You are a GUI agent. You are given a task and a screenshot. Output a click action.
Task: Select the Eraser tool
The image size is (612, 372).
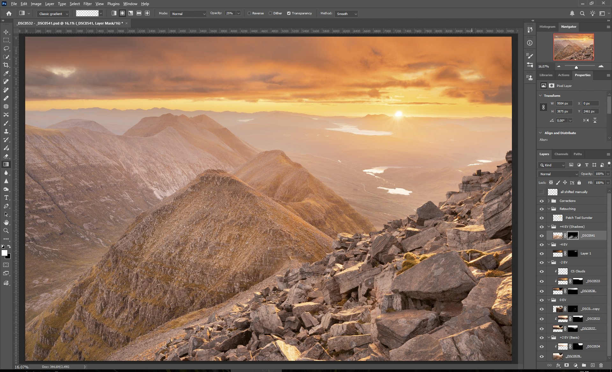pos(6,156)
